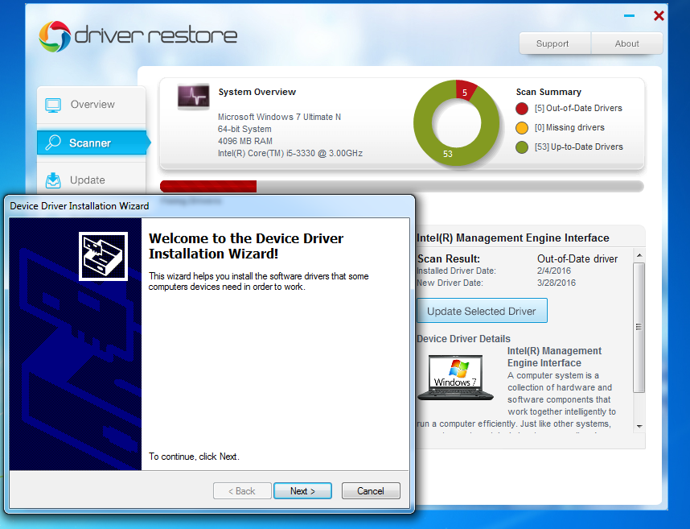690x529 pixels.
Task: Open the Support page
Action: point(555,43)
